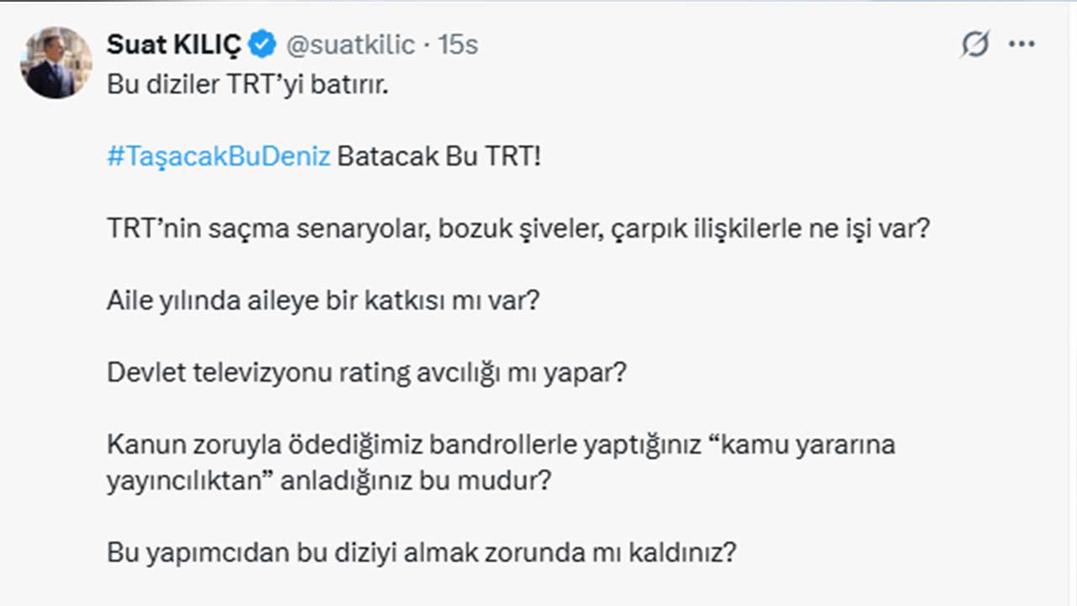Click the question about 'Devlet televizyonu rating avcılığı'
This screenshot has height=606, width=1077.
366,371
